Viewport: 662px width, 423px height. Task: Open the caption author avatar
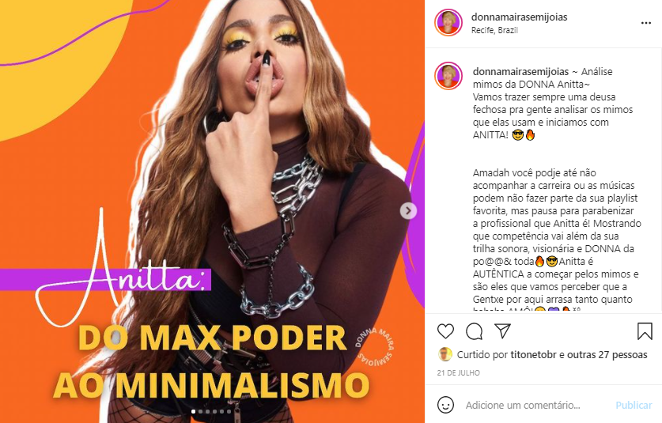(448, 76)
